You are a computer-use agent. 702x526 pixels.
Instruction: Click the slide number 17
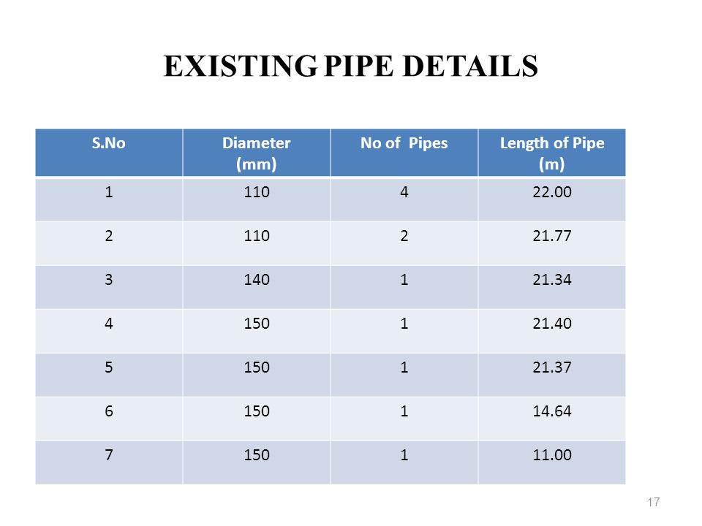point(654,502)
